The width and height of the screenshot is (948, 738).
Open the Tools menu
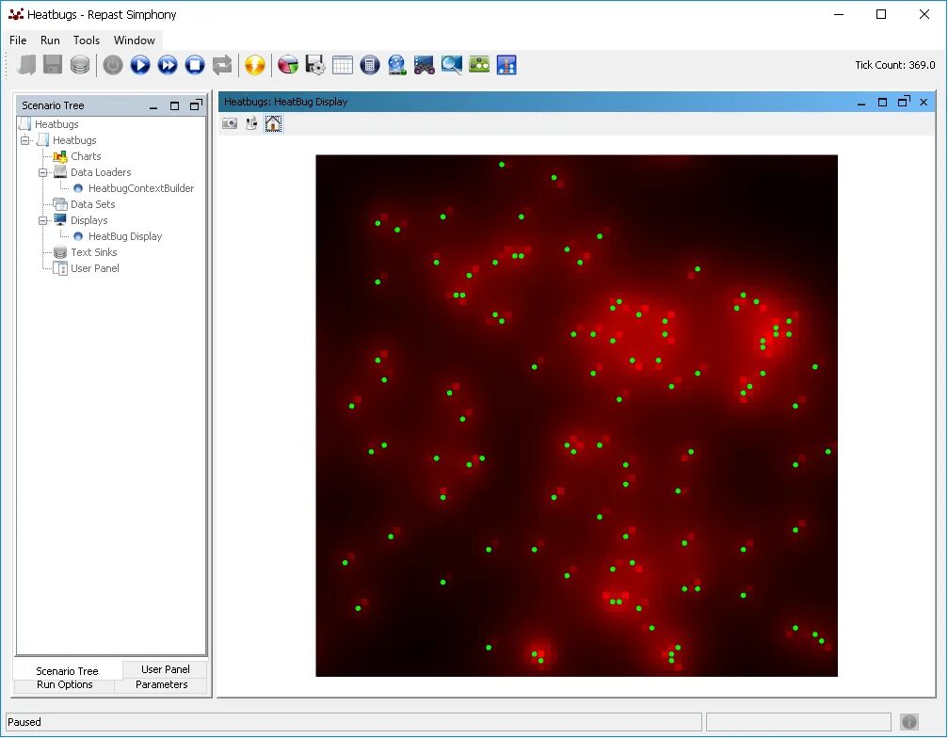[87, 40]
